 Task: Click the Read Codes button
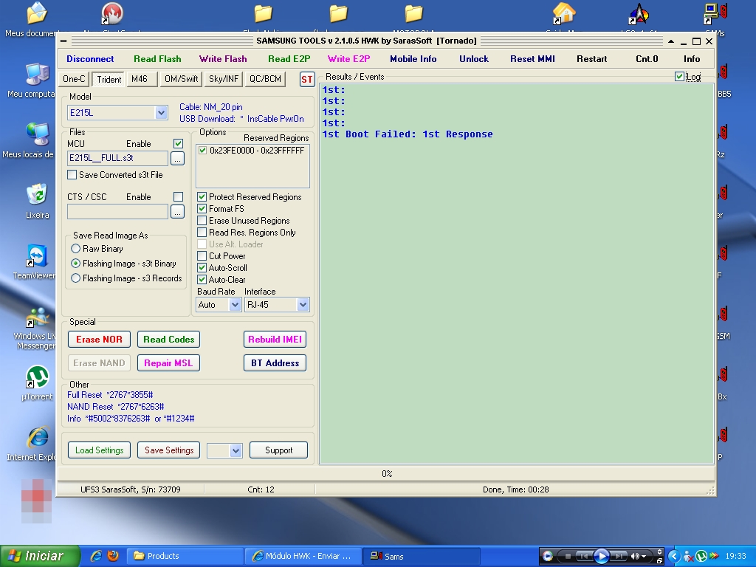(x=169, y=340)
